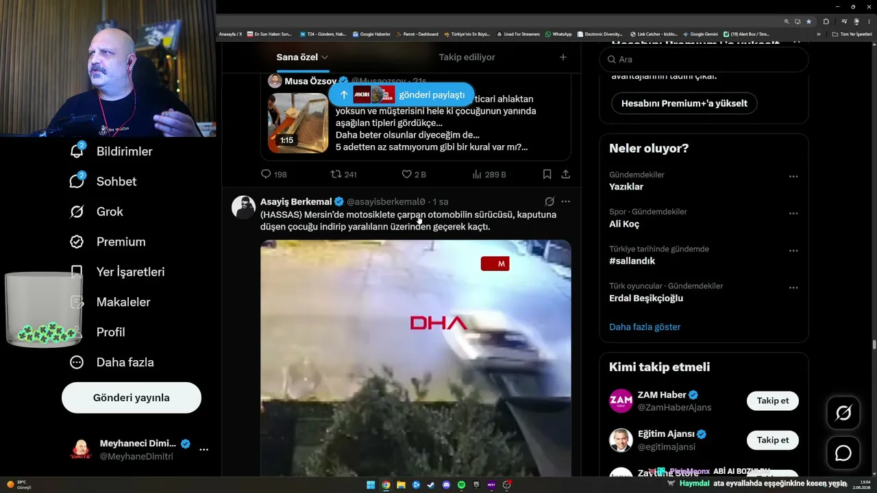Play the 1:15 video thumbnail
877x493 pixels.
coord(297,123)
